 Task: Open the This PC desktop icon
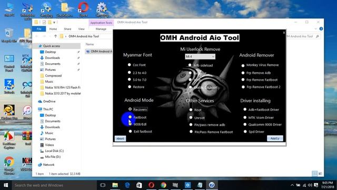[x=9, y=9]
